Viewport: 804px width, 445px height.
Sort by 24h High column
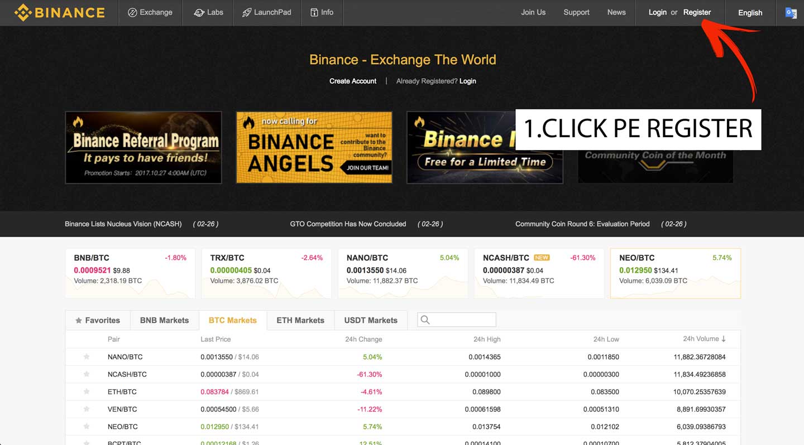click(487, 339)
